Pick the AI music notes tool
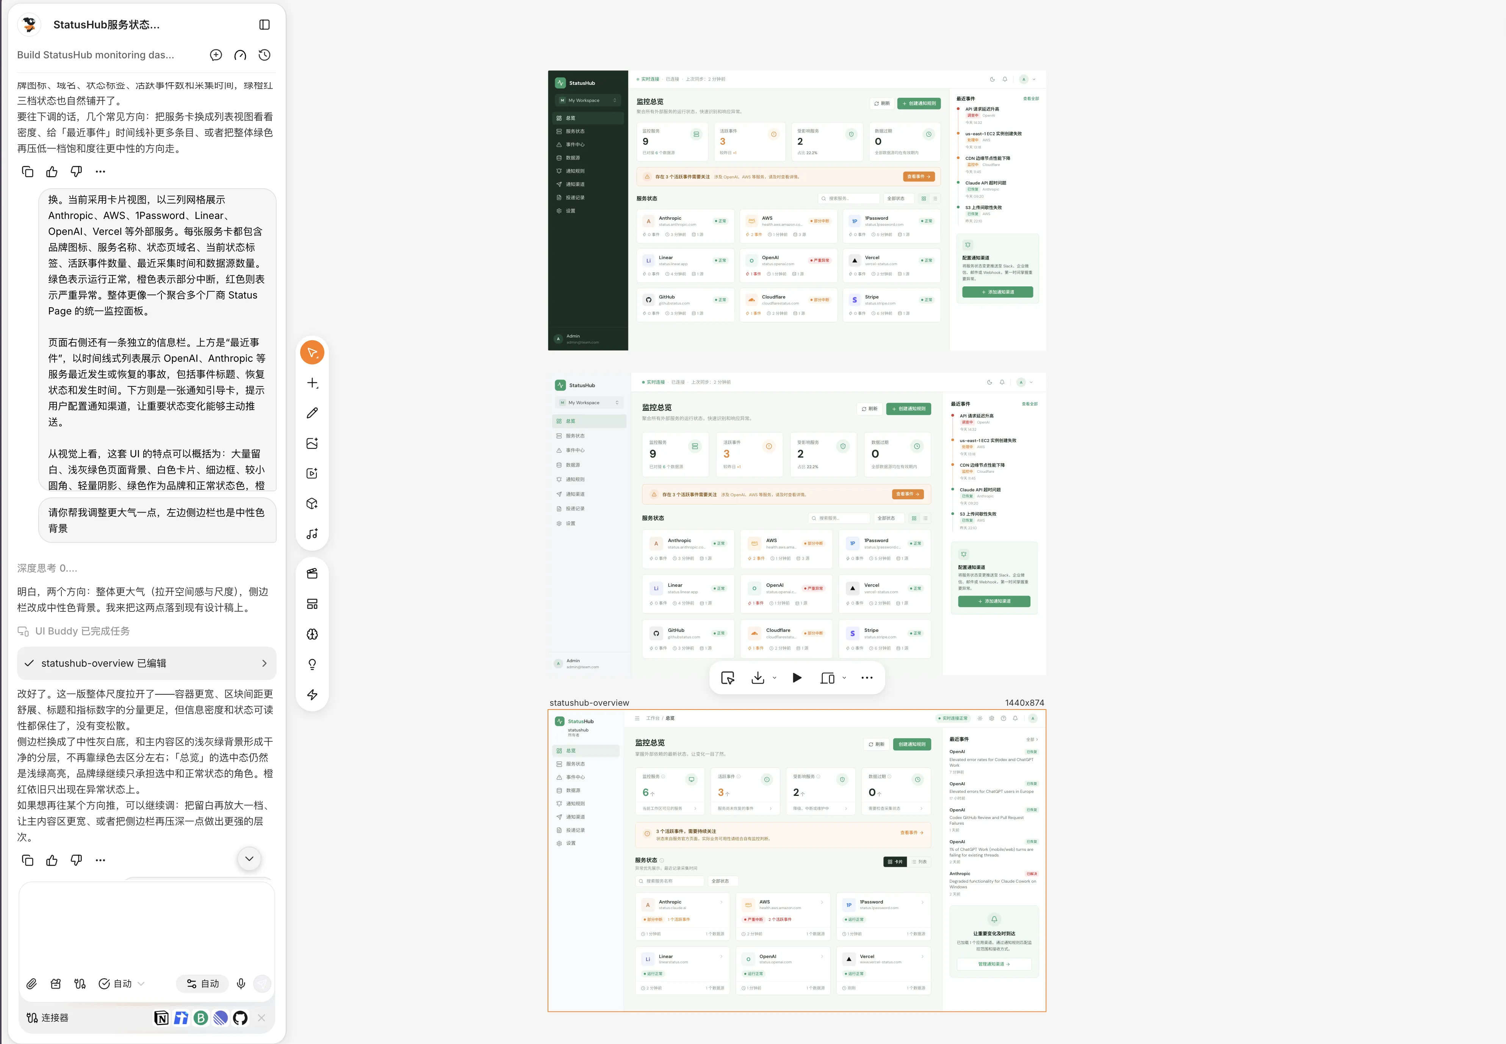 312,534
